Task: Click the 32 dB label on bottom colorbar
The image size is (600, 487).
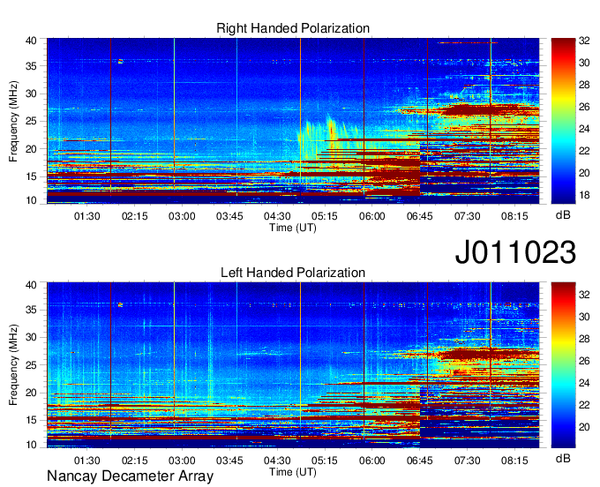Action: 584,295
